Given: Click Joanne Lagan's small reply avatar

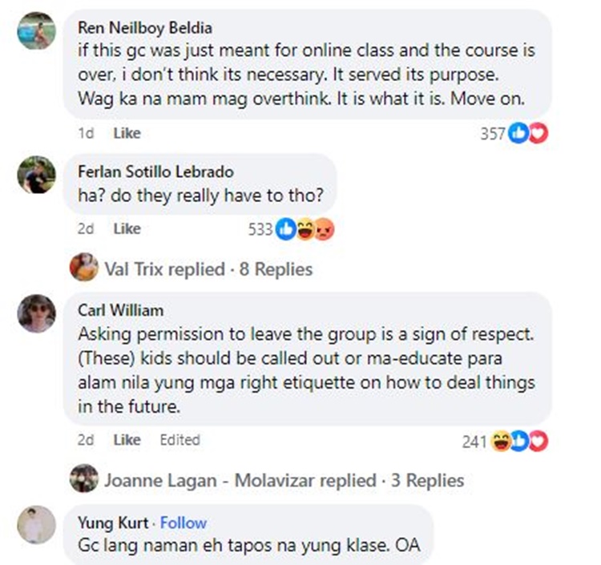Looking at the screenshot, I should [84, 479].
